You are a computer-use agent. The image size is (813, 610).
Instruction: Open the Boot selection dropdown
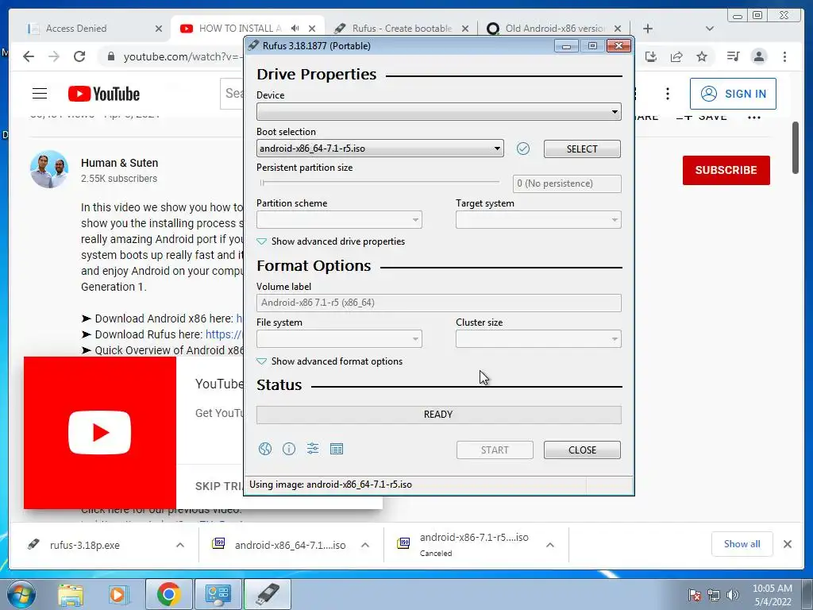pyautogui.click(x=380, y=149)
